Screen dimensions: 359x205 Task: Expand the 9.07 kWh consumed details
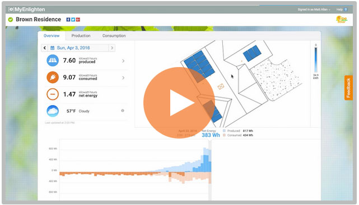[123, 78]
